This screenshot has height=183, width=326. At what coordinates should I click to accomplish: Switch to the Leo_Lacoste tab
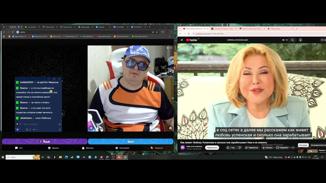32,27
